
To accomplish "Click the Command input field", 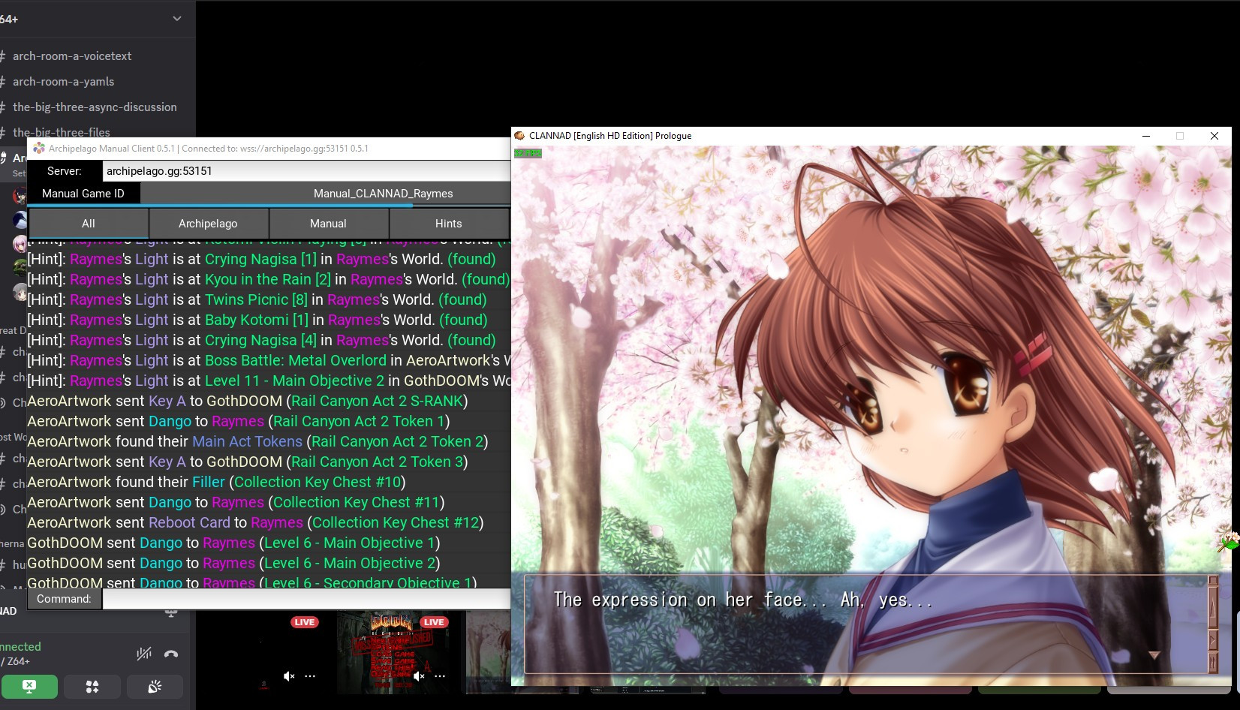I will point(306,599).
